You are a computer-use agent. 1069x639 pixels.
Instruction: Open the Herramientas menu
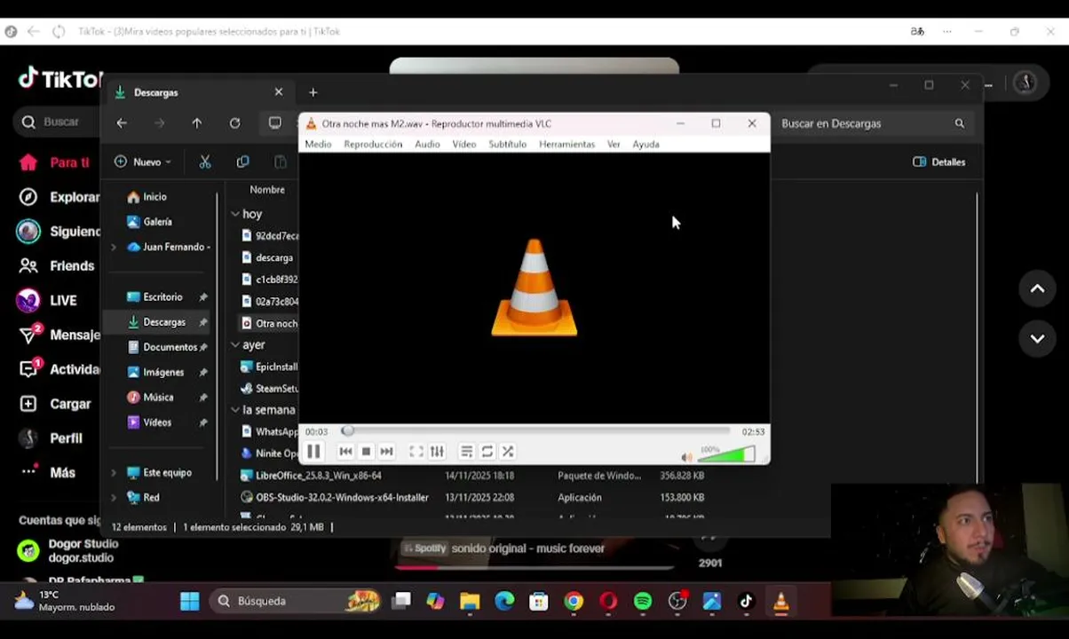point(566,144)
